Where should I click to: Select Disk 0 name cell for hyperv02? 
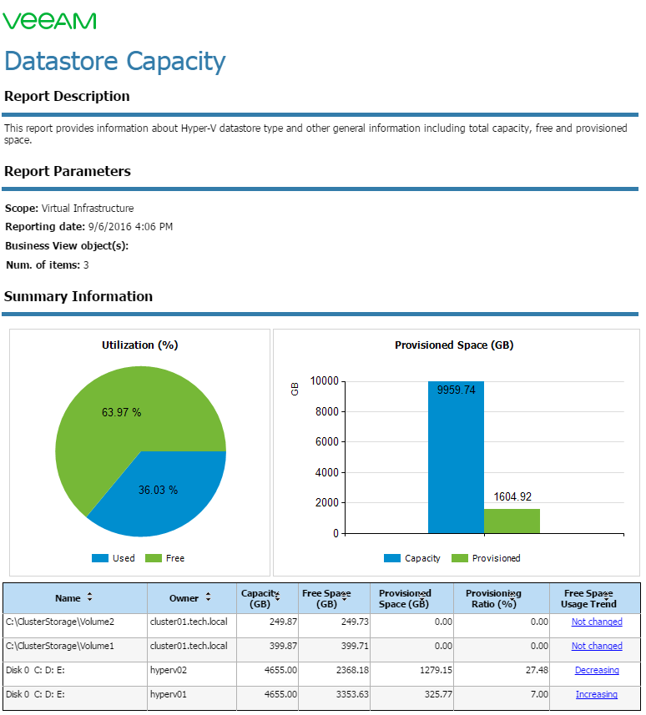75,673
